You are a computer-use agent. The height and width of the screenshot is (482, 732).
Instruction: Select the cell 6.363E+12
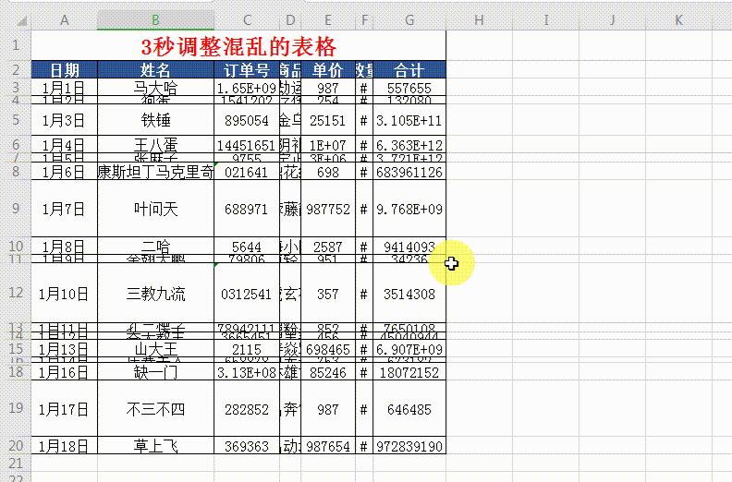(x=409, y=145)
